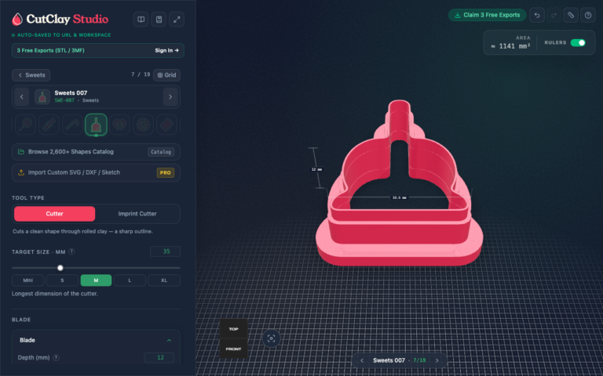Click the undo arrow icon
This screenshot has height=376, width=603.
pyautogui.click(x=537, y=16)
